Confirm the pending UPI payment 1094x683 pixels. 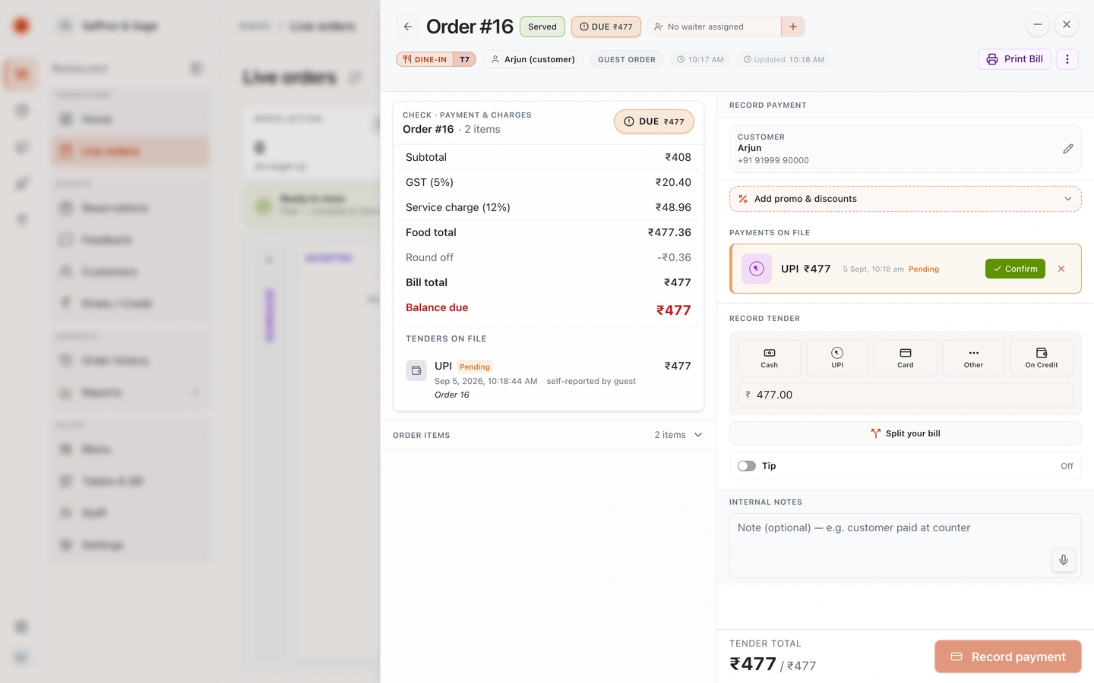point(1015,269)
